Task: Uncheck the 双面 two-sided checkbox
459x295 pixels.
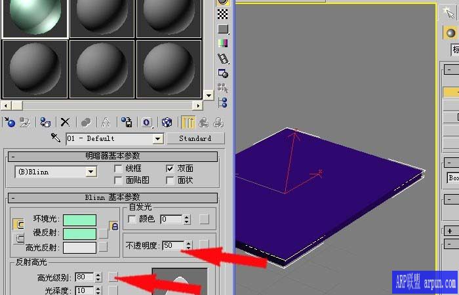Action: [170, 168]
